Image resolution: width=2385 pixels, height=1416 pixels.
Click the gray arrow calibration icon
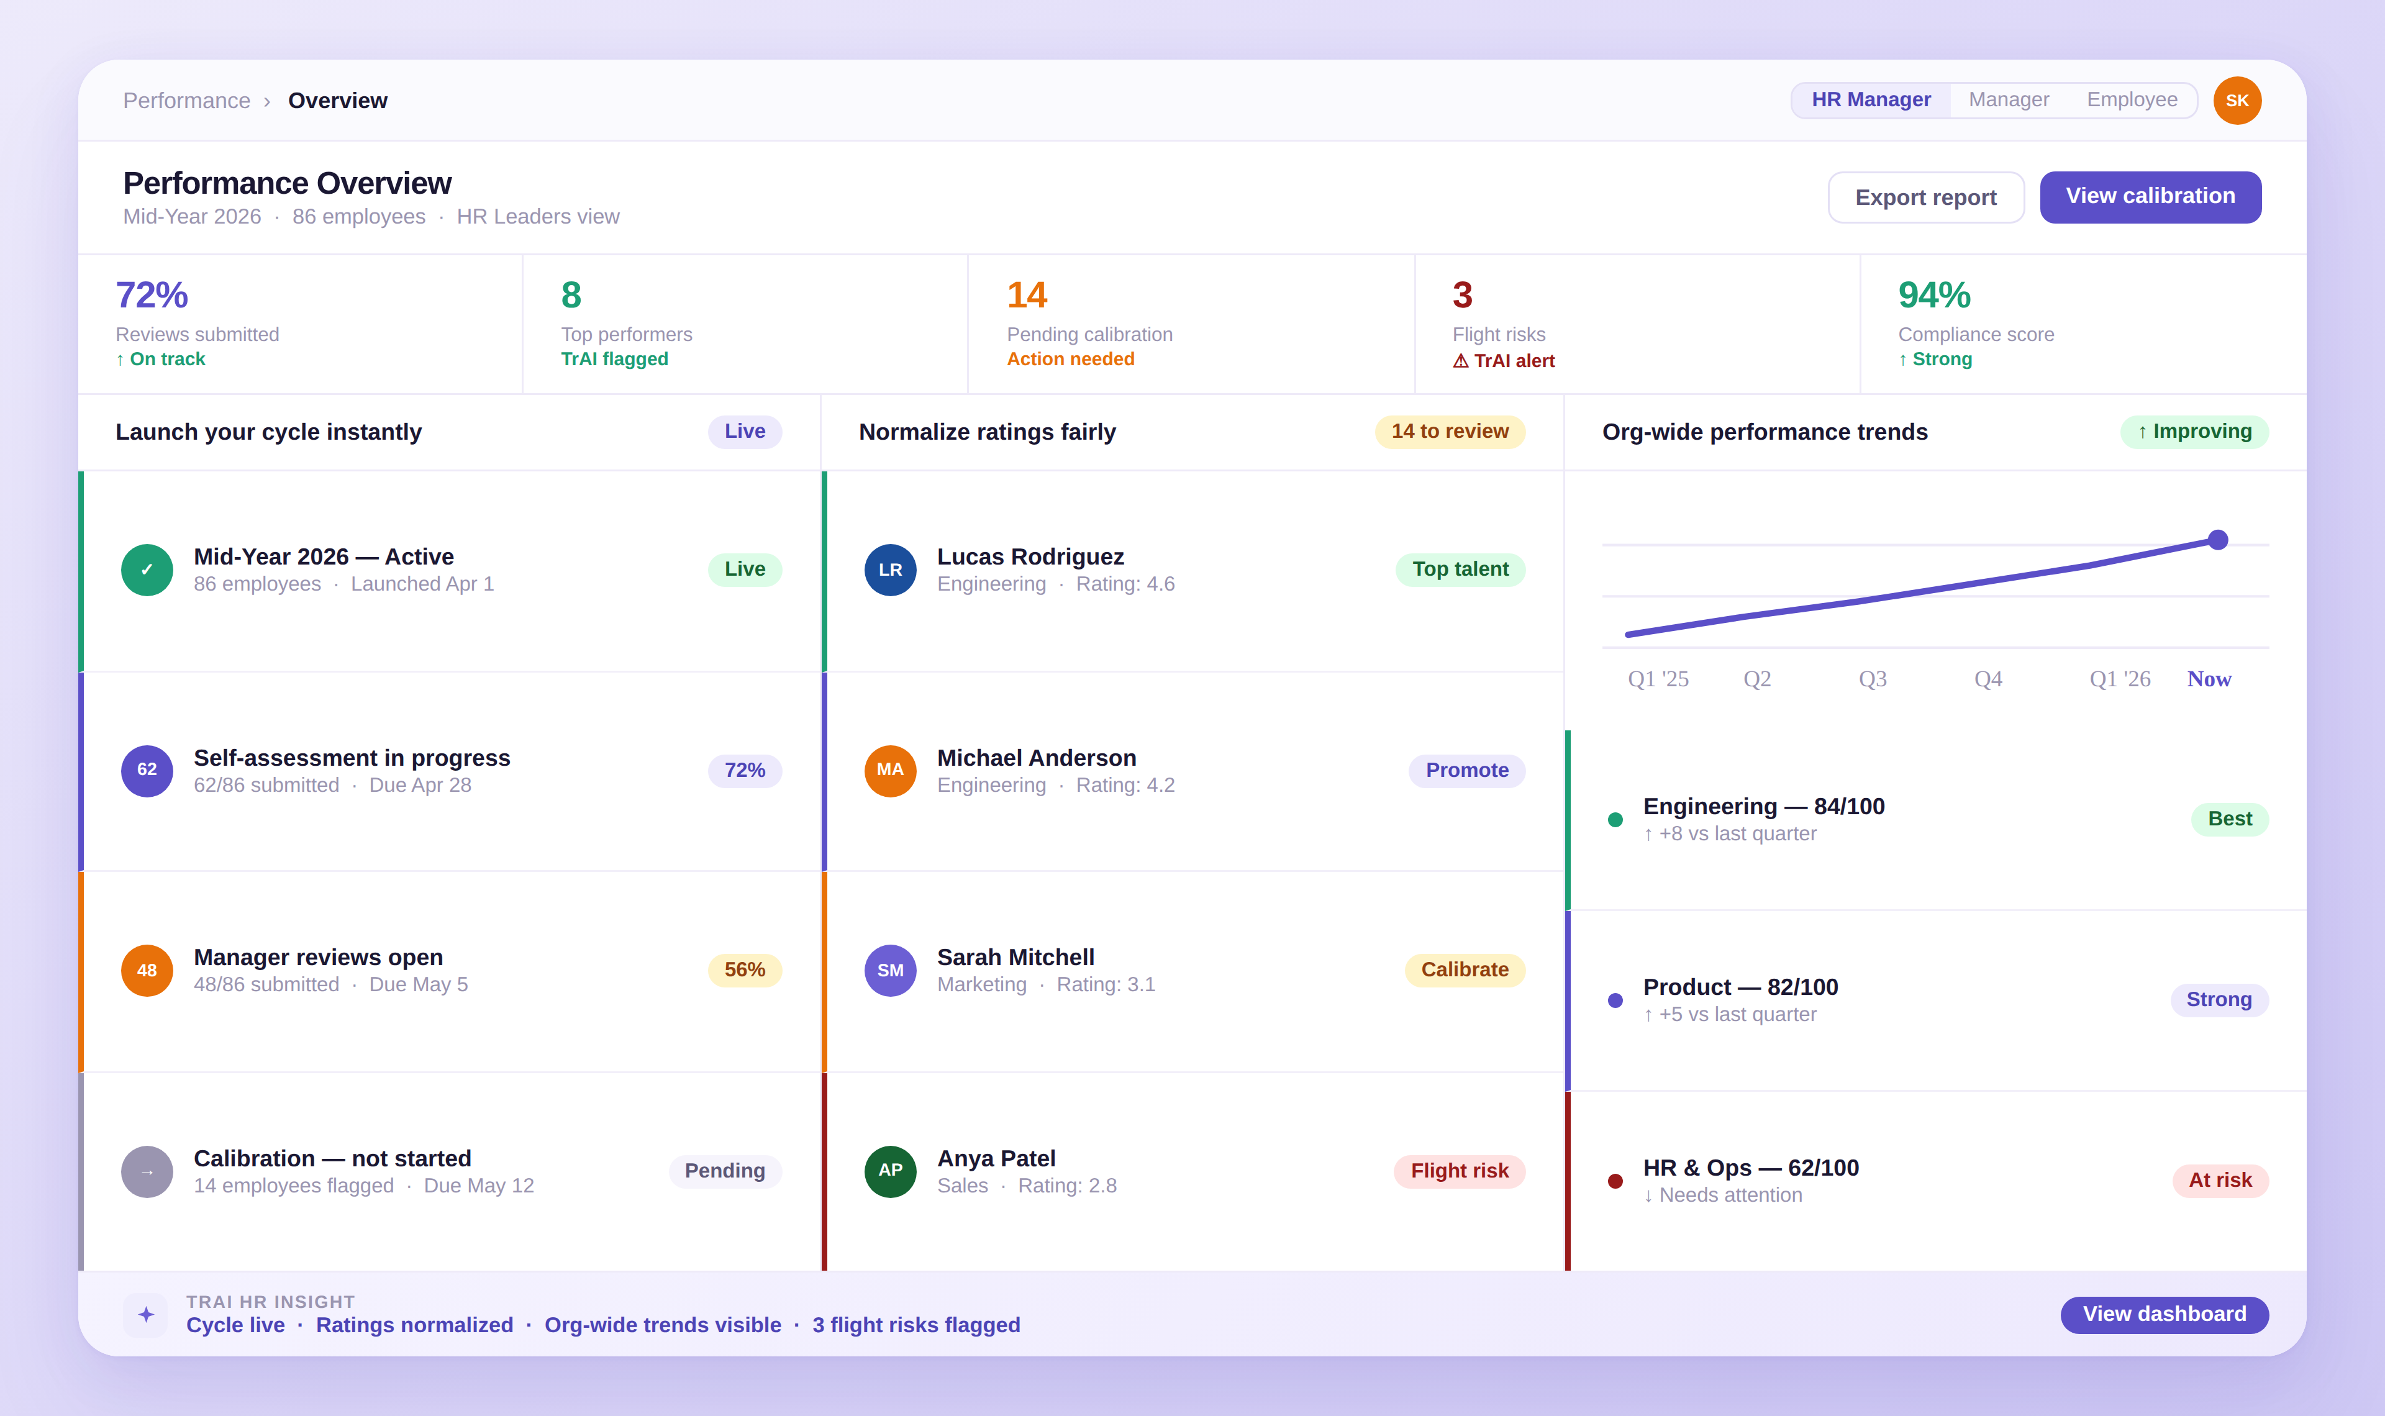[x=147, y=1172]
